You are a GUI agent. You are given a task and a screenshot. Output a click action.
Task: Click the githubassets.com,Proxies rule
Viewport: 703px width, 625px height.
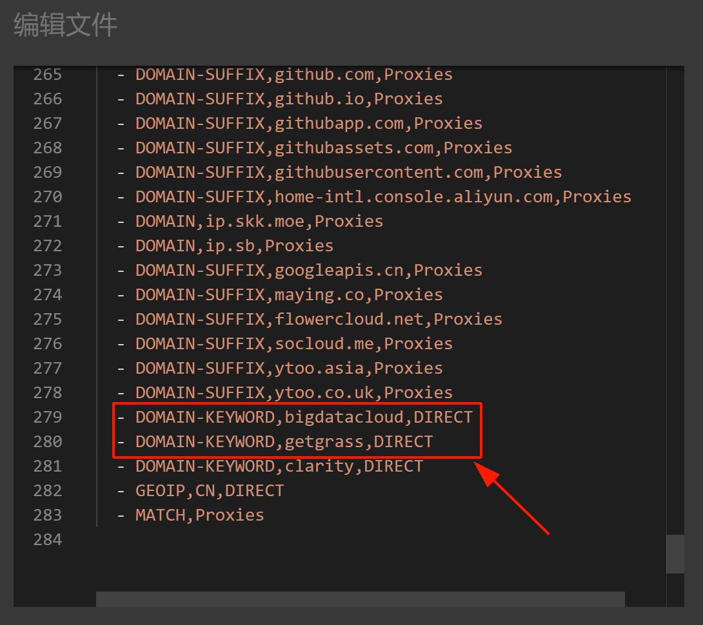pos(324,148)
